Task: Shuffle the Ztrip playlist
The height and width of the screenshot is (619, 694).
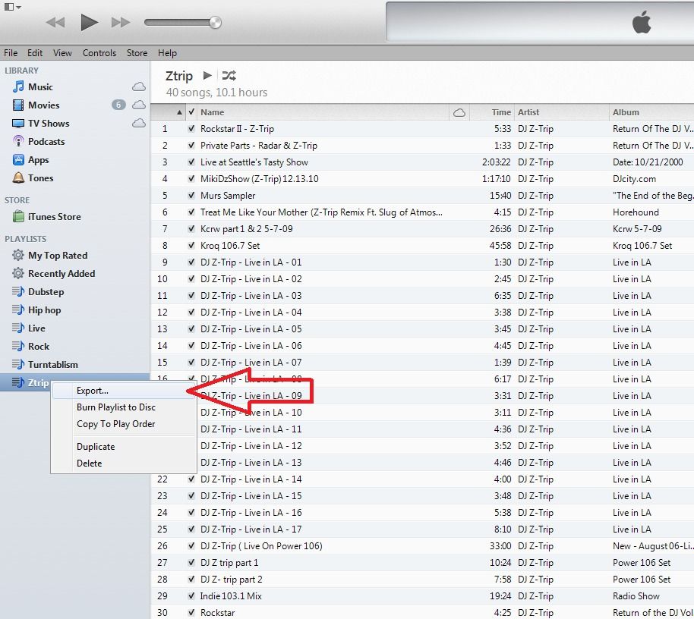Action: (x=229, y=76)
